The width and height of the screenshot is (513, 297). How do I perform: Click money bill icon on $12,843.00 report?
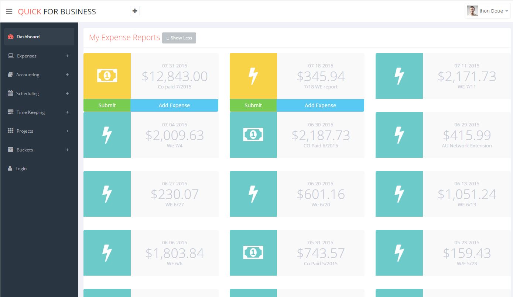(107, 76)
